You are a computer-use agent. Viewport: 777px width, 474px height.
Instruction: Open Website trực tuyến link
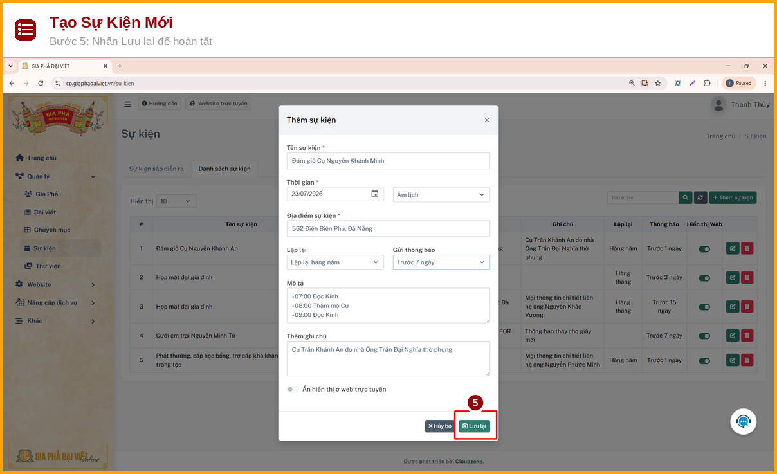coord(218,104)
